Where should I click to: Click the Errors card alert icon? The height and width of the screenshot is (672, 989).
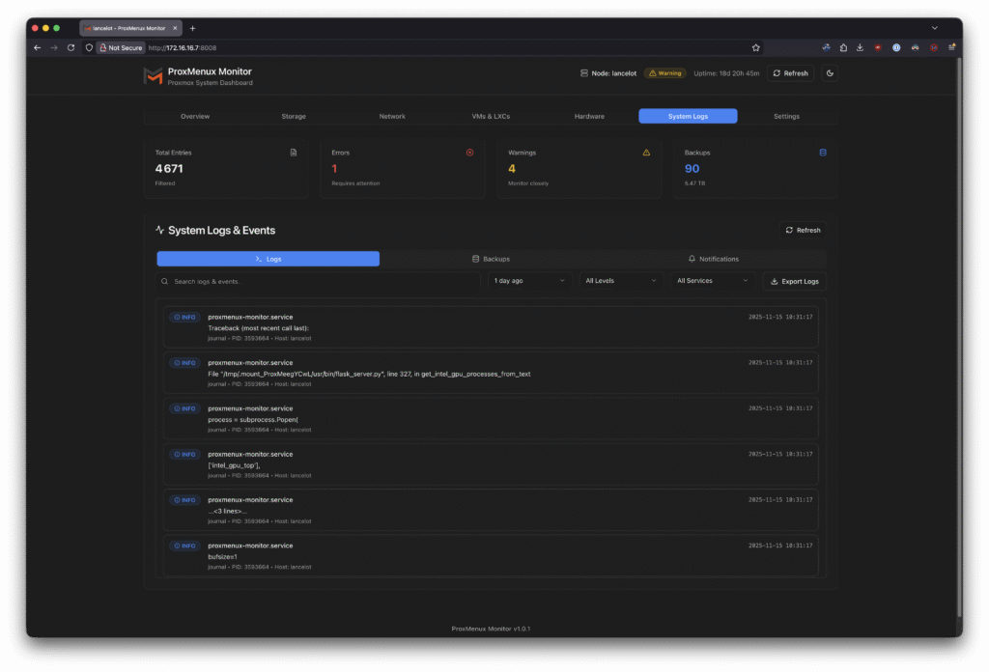(x=470, y=153)
